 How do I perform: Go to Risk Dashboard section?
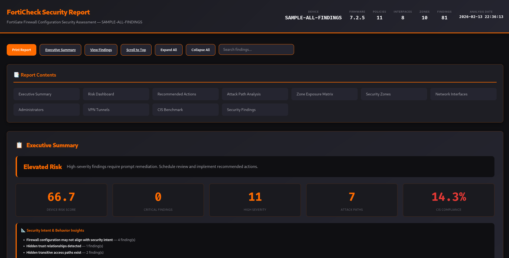point(116,94)
